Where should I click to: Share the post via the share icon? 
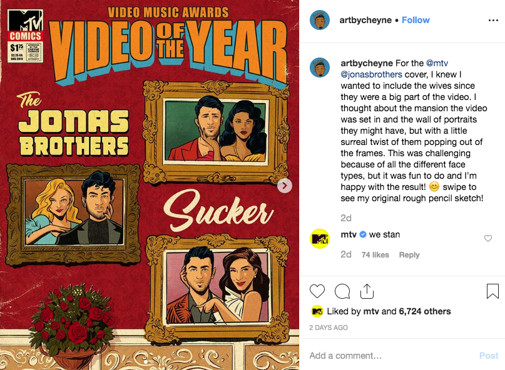[367, 291]
